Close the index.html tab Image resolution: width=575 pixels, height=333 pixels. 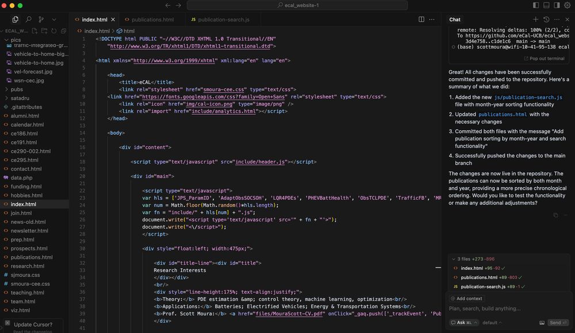113,20
